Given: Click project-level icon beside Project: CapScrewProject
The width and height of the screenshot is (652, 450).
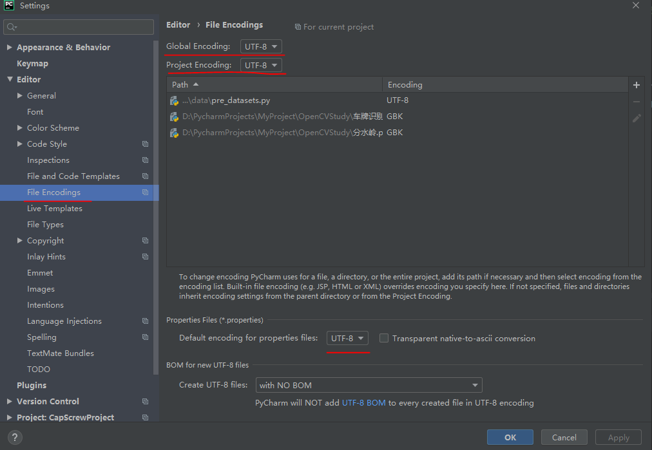Looking at the screenshot, I should pyautogui.click(x=145, y=418).
